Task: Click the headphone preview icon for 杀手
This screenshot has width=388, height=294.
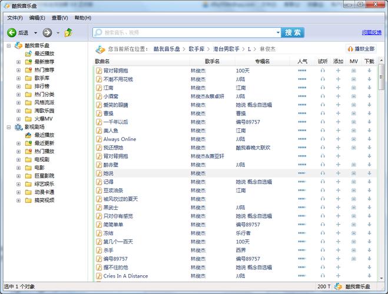Action: 323,250
